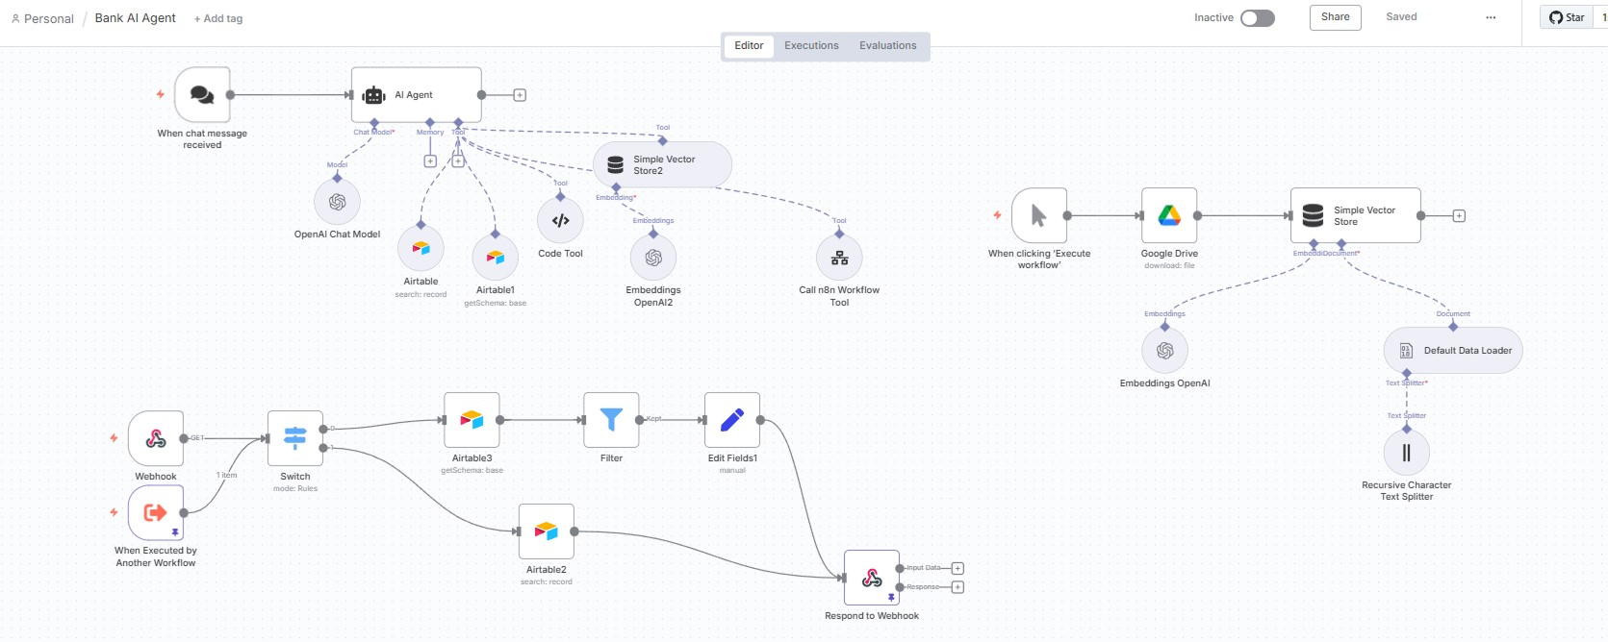Add node to Respond to Webhook Response output
Screen dimensions: 1608x642
click(x=957, y=587)
